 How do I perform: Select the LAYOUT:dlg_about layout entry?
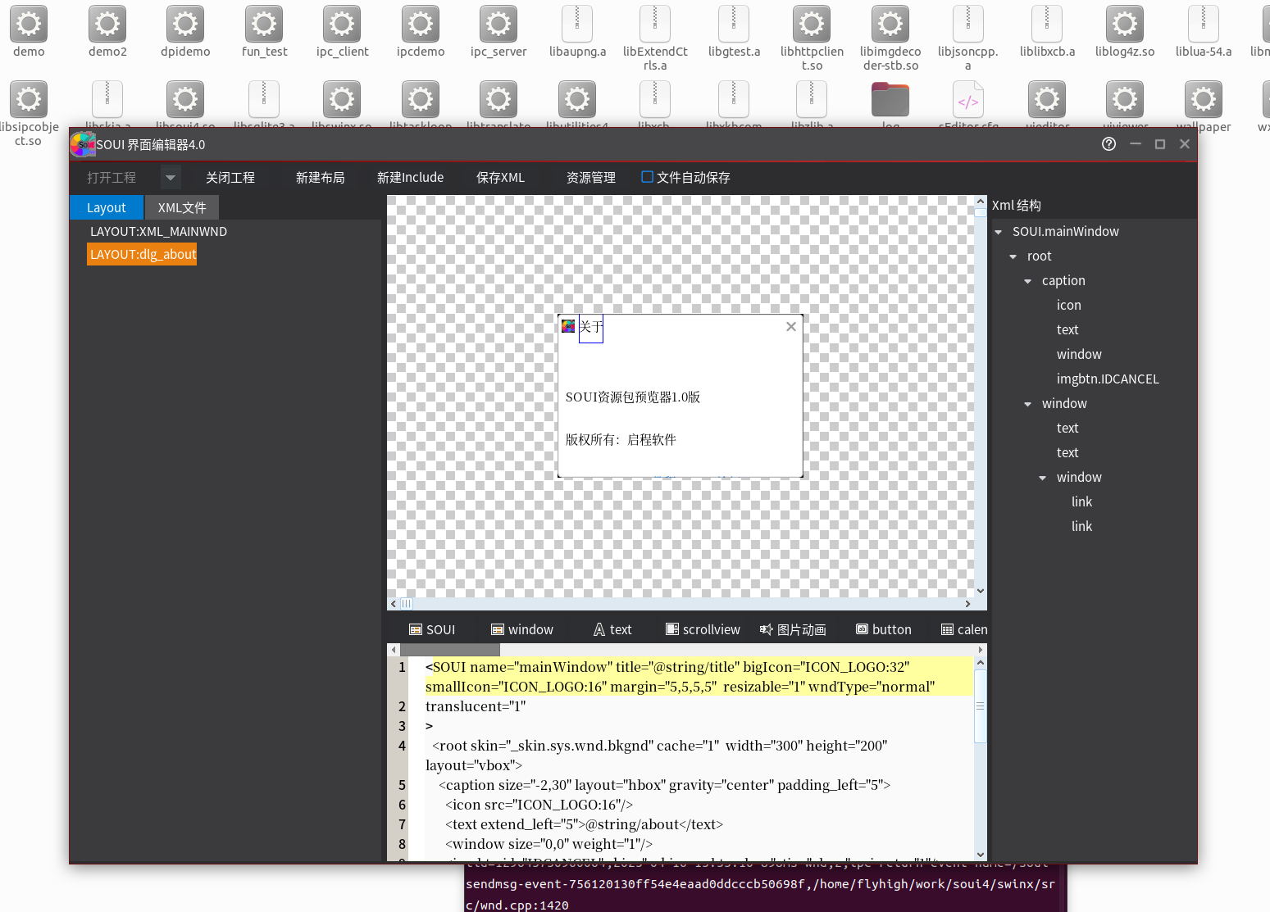[x=143, y=255]
